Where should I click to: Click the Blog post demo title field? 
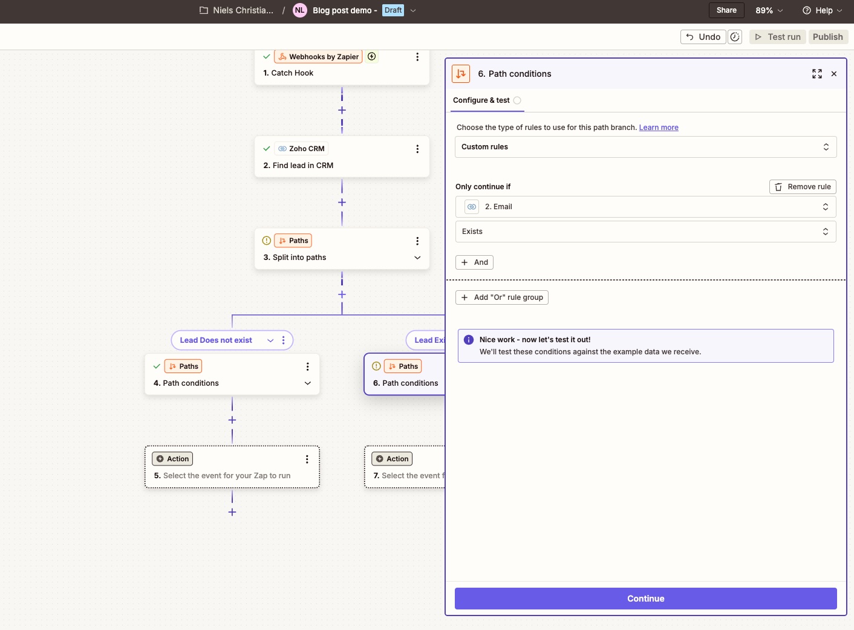[x=343, y=10]
